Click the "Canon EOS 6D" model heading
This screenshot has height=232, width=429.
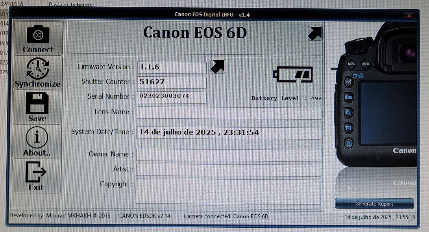[195, 33]
